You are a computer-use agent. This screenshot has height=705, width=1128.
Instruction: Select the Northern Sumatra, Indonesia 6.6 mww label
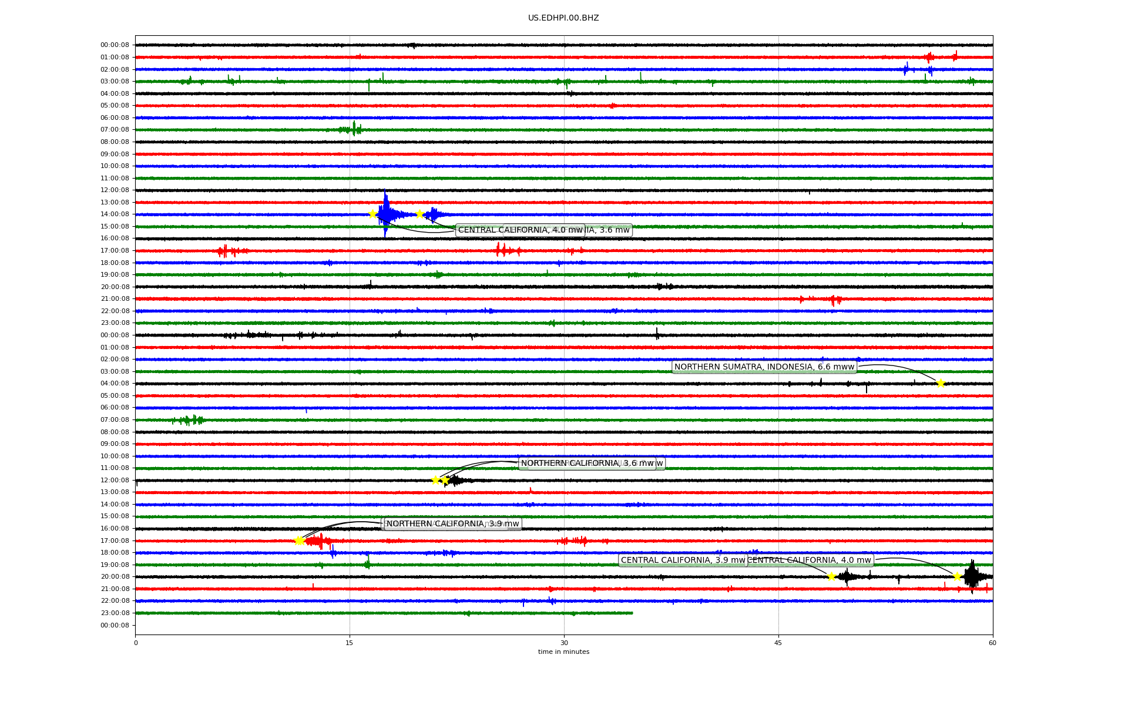click(764, 367)
